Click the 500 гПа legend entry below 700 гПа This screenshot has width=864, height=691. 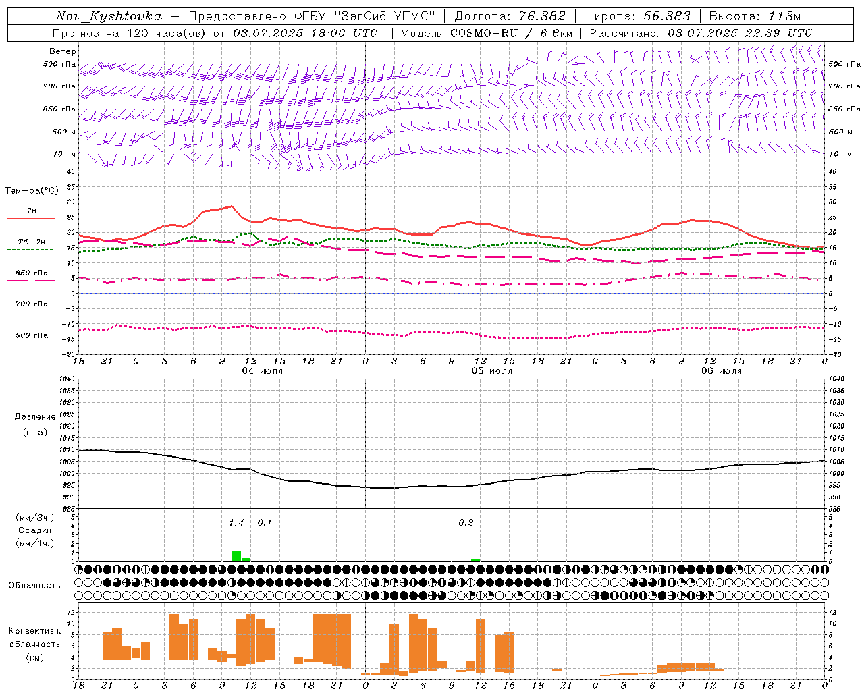click(31, 337)
